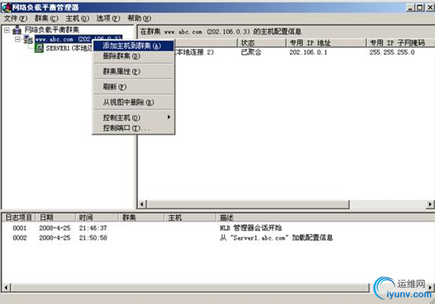Screen dimensions: 435x304
Task: Collapse the 网络负载平衡群集 root node
Action: pos(7,30)
